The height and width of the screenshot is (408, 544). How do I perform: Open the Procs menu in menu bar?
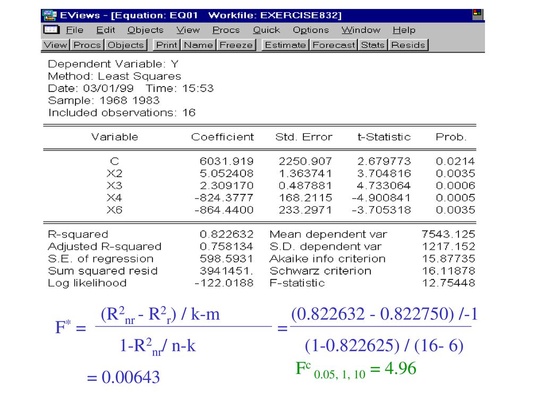point(226,30)
